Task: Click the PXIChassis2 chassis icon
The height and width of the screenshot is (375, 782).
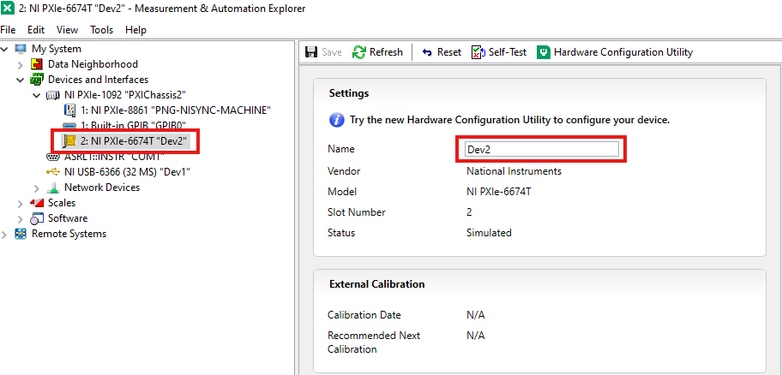Action: [53, 95]
